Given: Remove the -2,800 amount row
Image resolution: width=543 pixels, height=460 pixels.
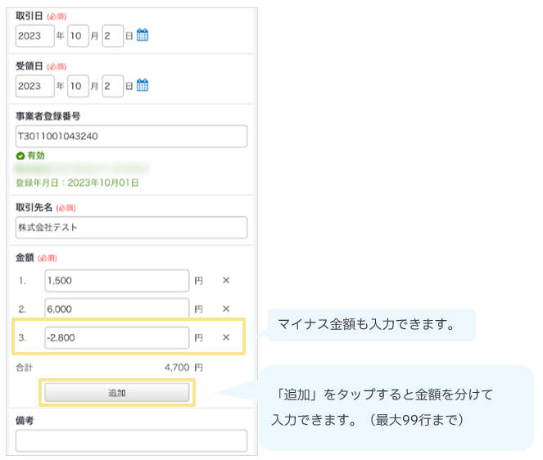Looking at the screenshot, I should (x=226, y=337).
